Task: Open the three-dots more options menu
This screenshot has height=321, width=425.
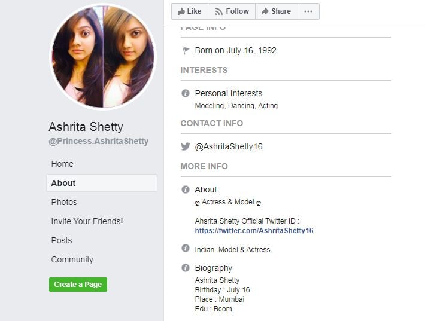Action: 308,11
